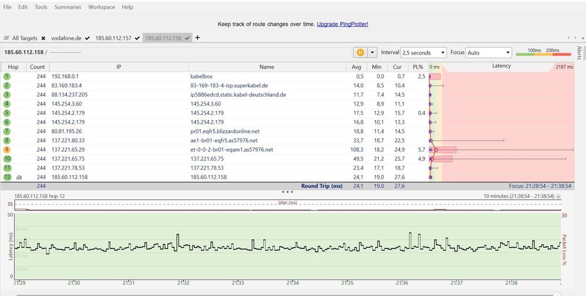
Task: Open the arrow menu beside the pause button
Action: 371,52
